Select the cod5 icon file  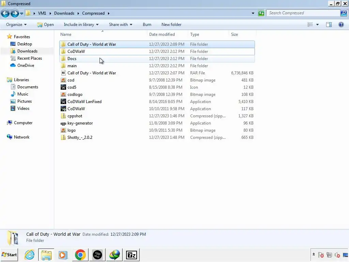point(63,87)
